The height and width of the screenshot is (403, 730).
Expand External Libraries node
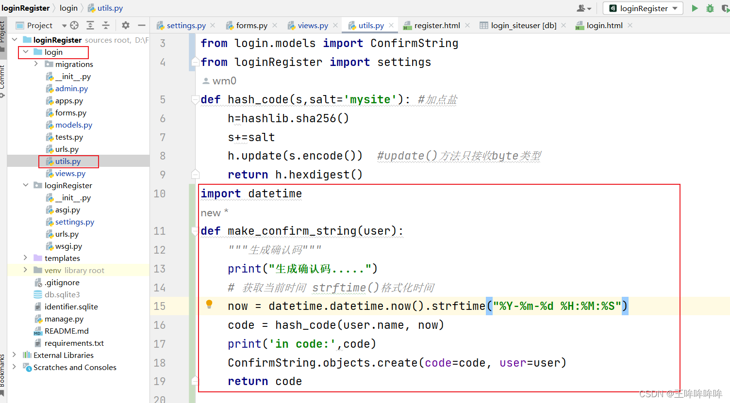(15, 355)
